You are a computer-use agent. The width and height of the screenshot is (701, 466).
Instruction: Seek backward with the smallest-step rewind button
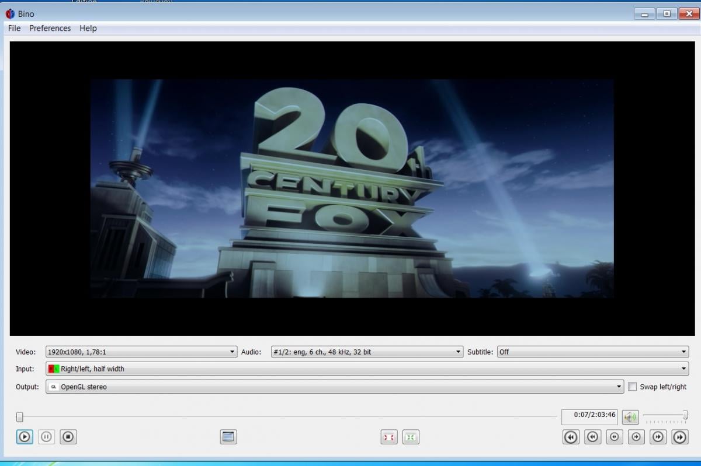point(615,436)
